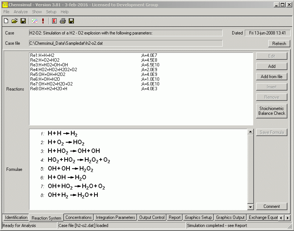294x231 pixels.
Task: Click the Case file path field
Action: click(126, 43)
